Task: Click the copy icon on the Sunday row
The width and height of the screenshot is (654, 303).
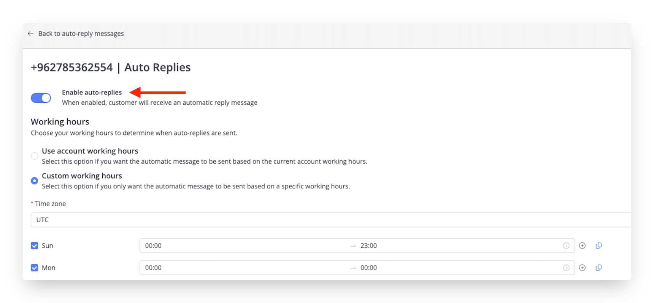Action: coord(599,246)
